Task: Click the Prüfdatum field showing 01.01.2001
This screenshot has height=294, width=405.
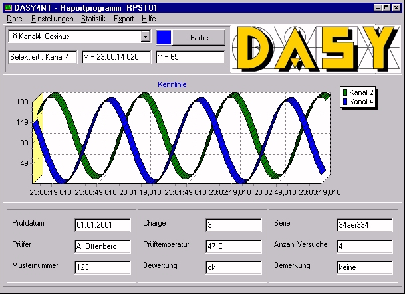Action: click(102, 225)
